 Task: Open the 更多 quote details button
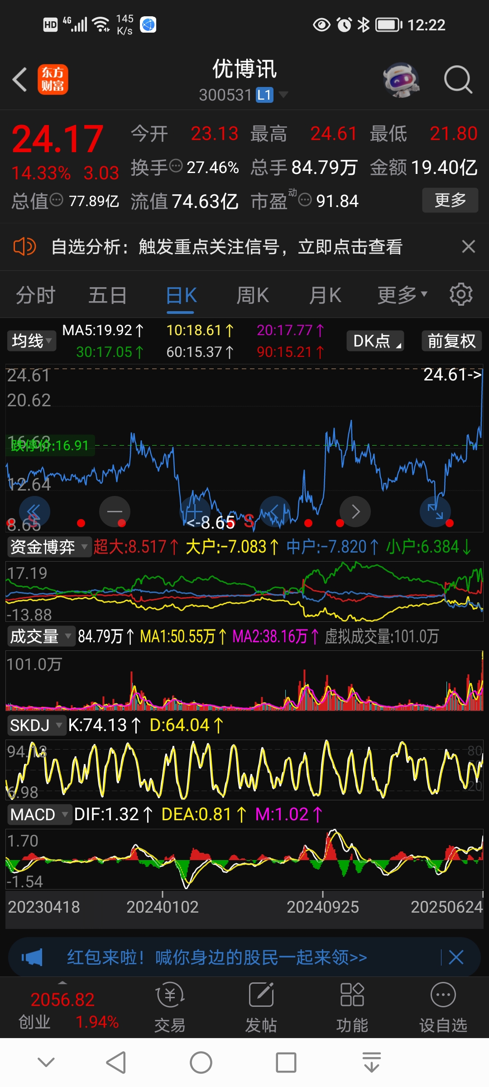pyautogui.click(x=450, y=200)
